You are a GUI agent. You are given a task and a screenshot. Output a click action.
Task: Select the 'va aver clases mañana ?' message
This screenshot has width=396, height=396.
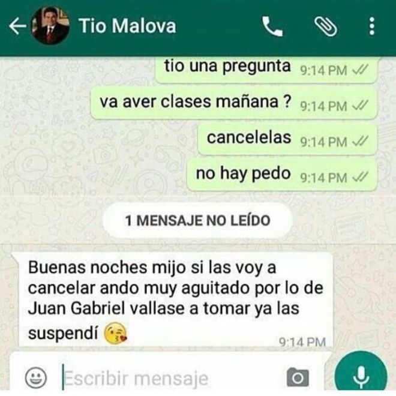tap(234, 103)
